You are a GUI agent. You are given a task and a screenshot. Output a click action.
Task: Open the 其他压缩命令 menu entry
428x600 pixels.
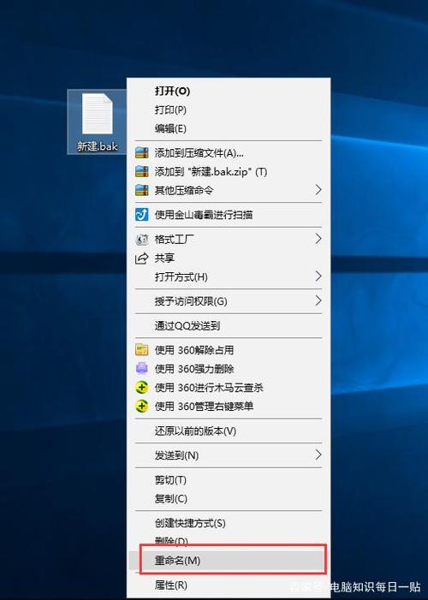pos(229,190)
